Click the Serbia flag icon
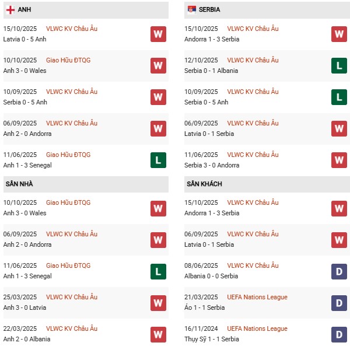Image resolution: width=350 pixels, height=346 pixels. click(x=191, y=10)
